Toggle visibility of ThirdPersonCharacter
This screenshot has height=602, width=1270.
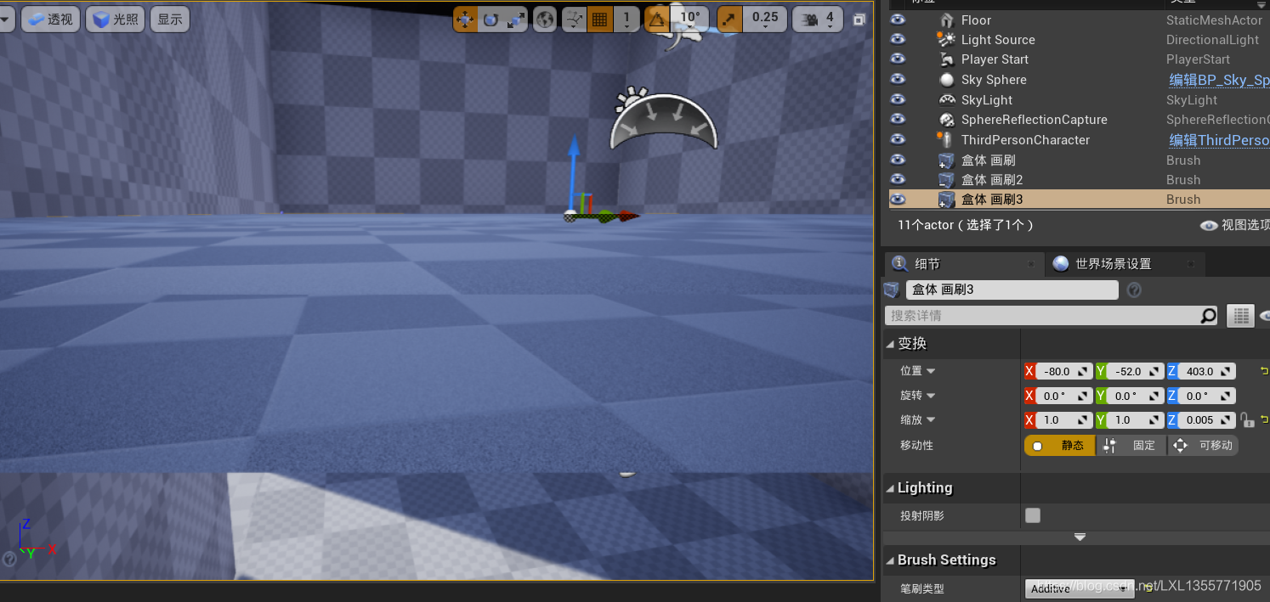tap(898, 139)
